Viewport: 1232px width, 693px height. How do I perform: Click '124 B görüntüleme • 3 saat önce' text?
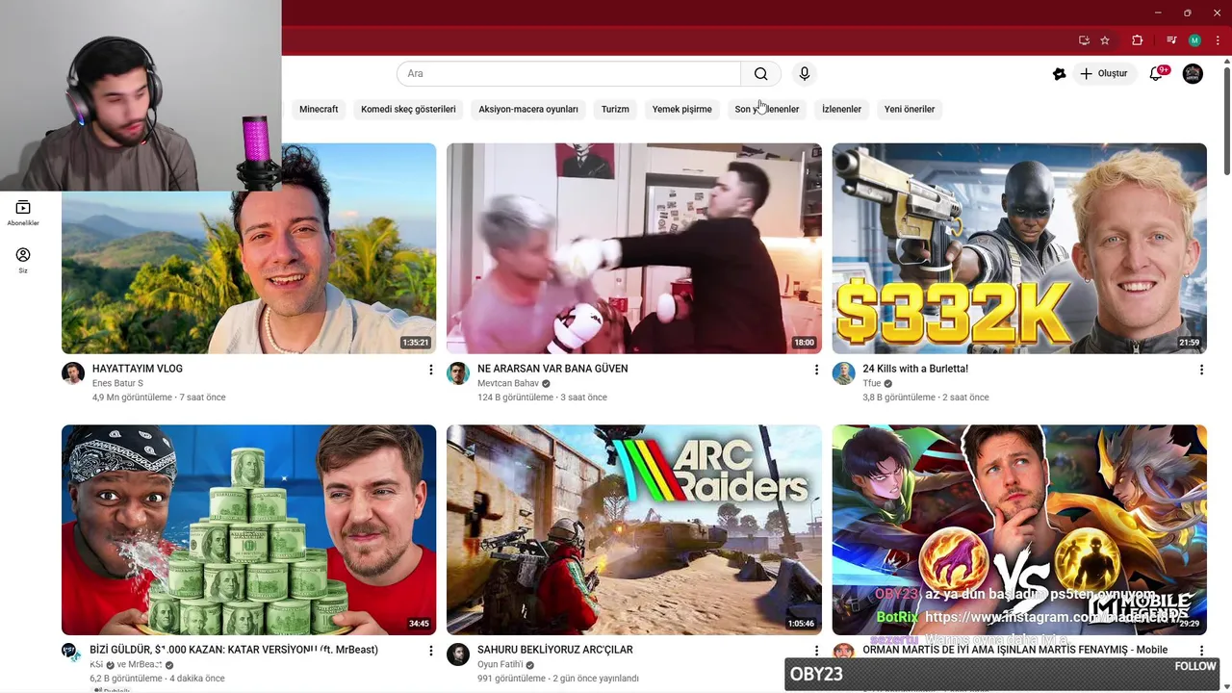tap(542, 398)
